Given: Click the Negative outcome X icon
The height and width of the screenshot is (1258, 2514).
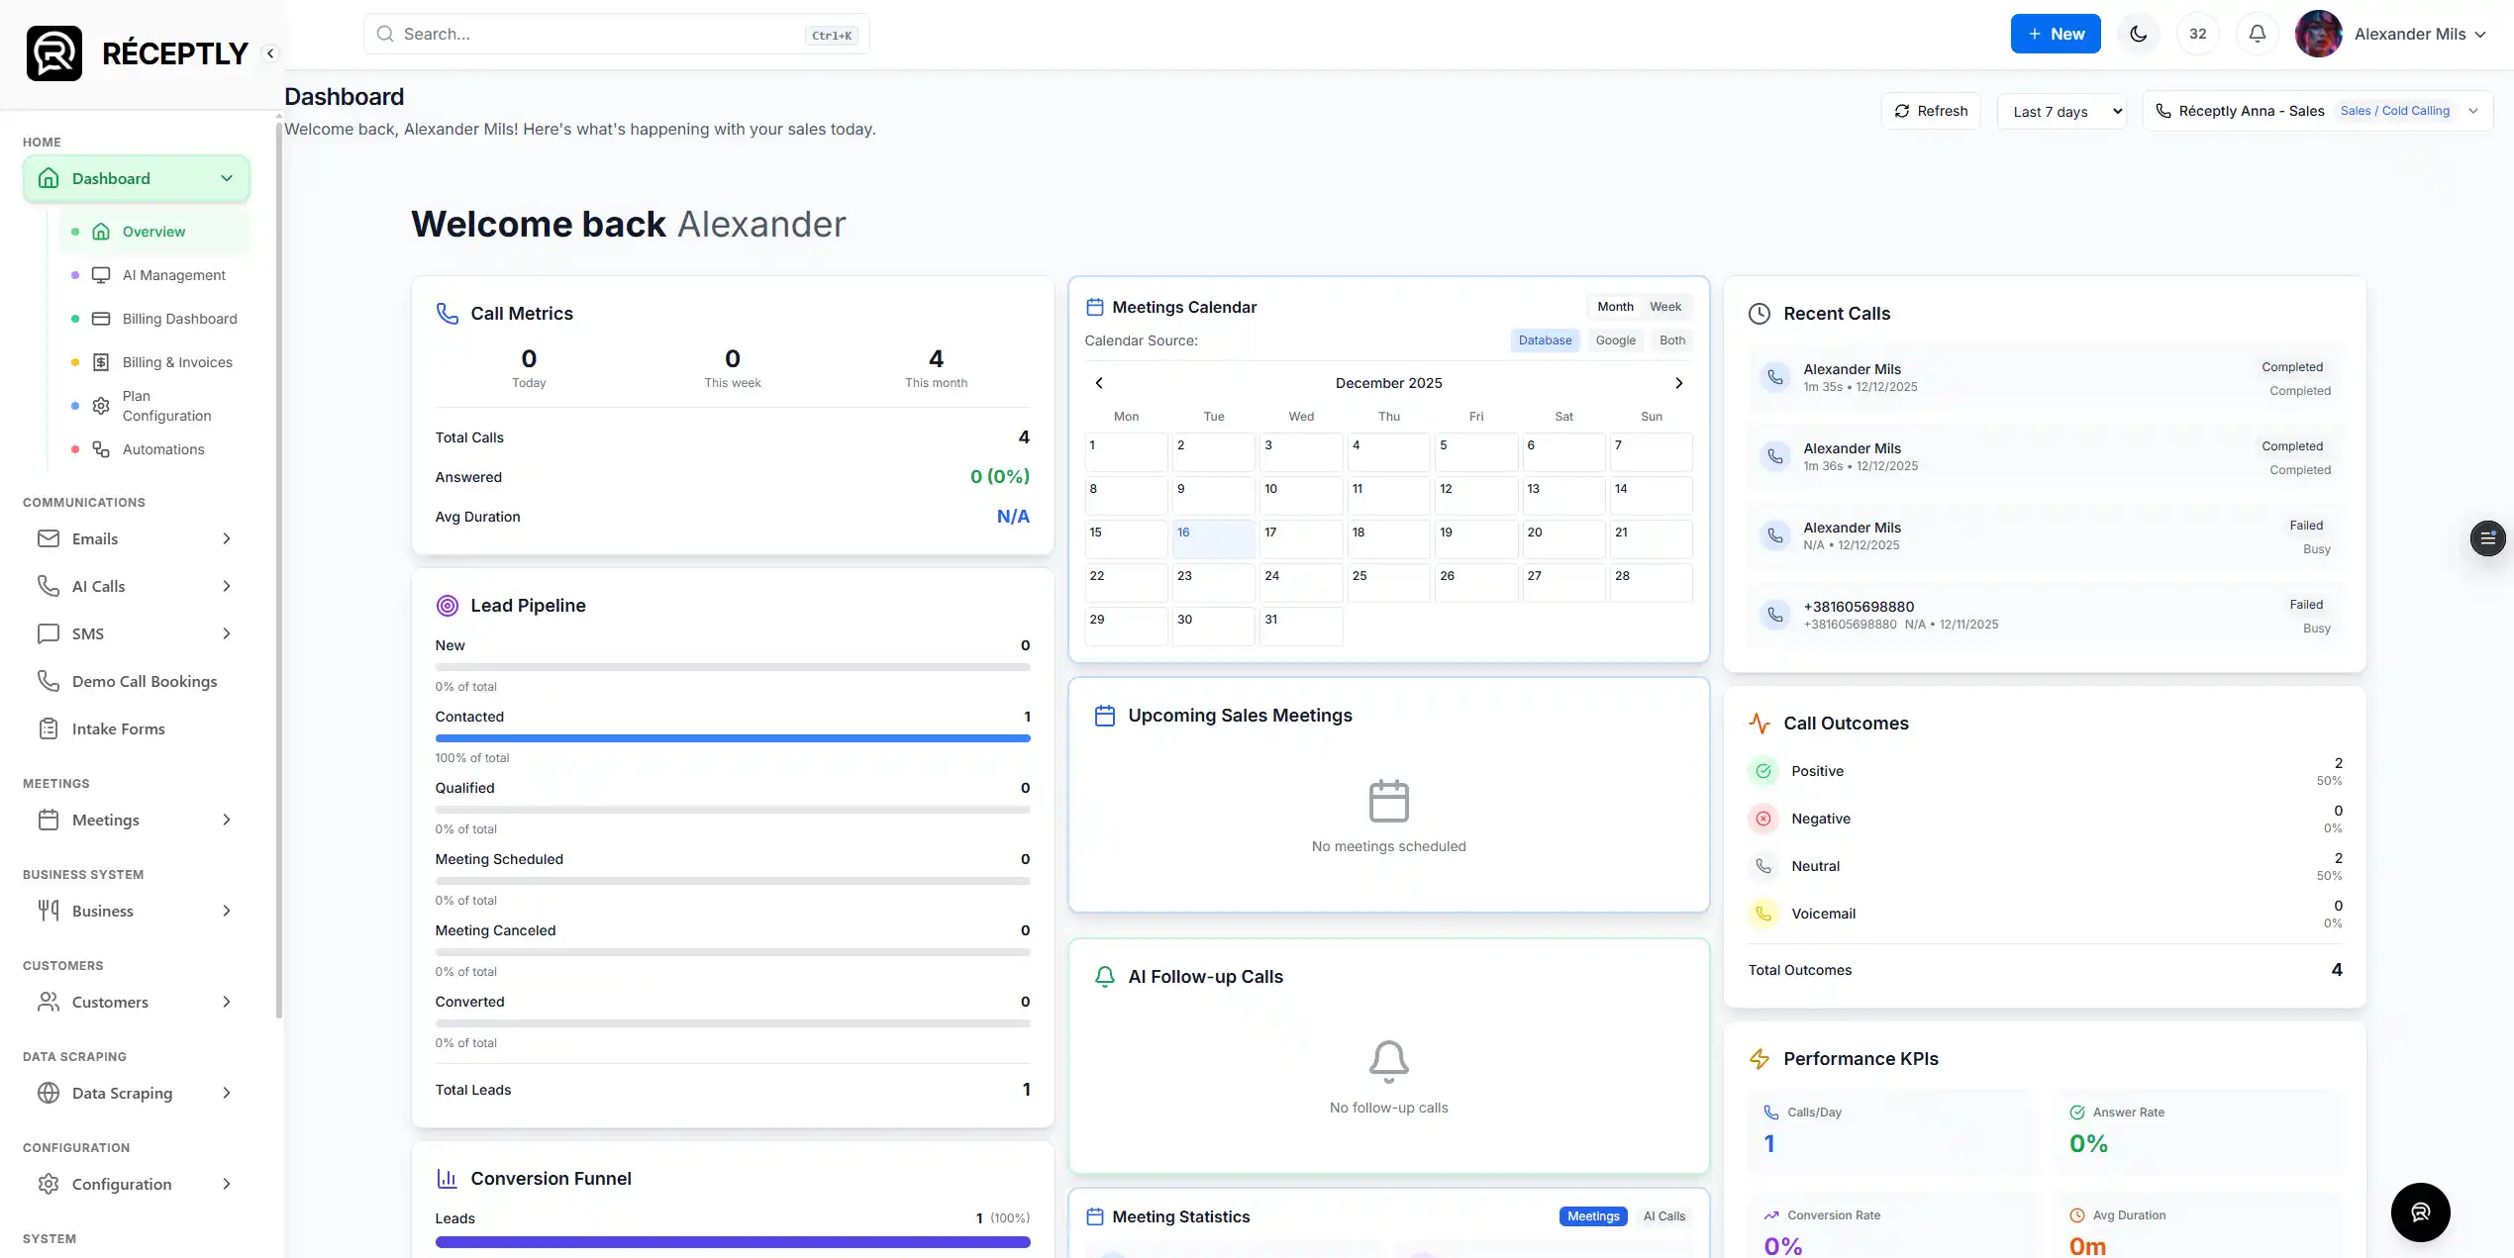Looking at the screenshot, I should tap(1763, 819).
